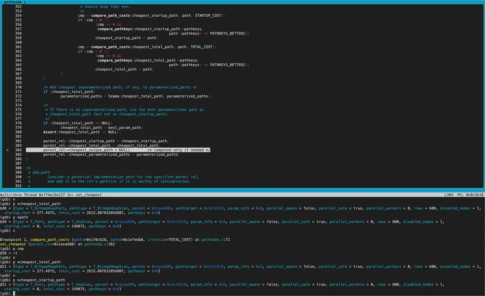Click the current-line marker beside line 384
This screenshot has width=485, height=296.
tap(8, 150)
